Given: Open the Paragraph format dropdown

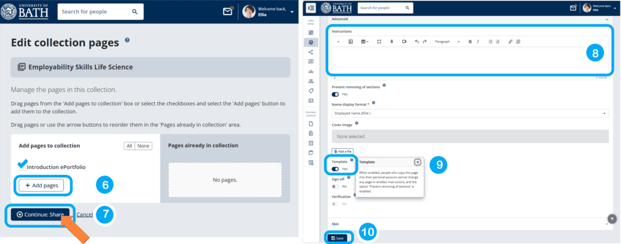Looking at the screenshot, I should (x=447, y=42).
